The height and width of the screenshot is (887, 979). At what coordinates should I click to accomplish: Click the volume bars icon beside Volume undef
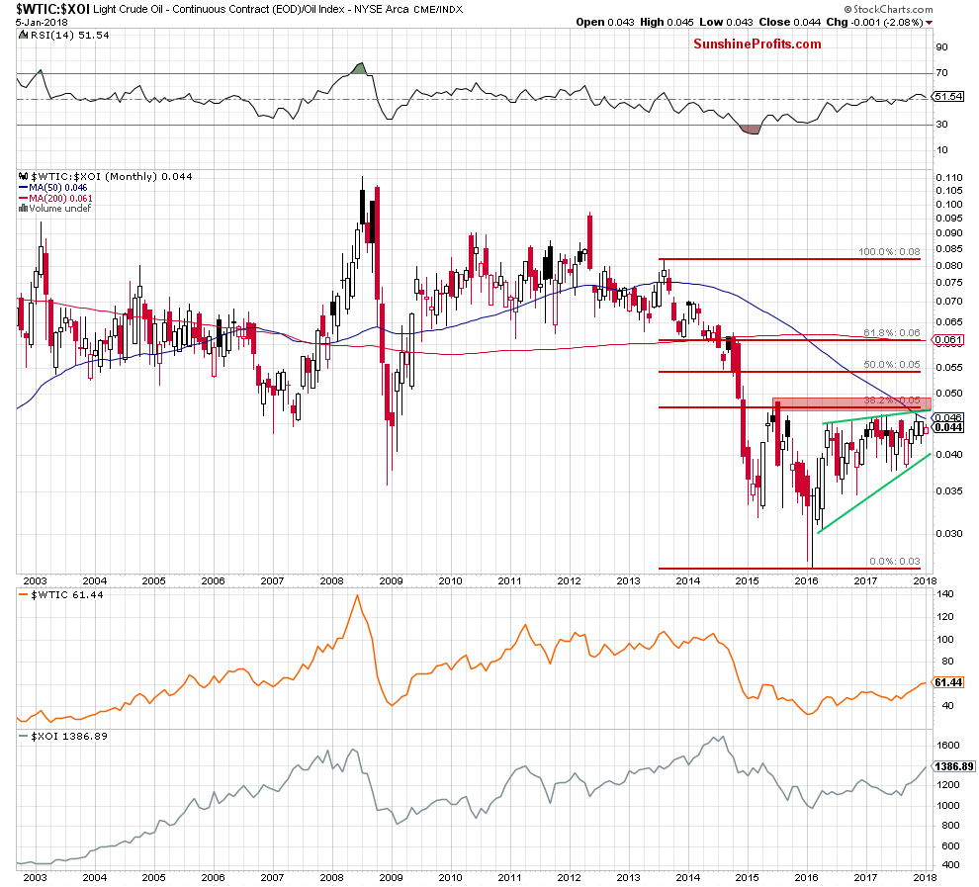tap(23, 209)
